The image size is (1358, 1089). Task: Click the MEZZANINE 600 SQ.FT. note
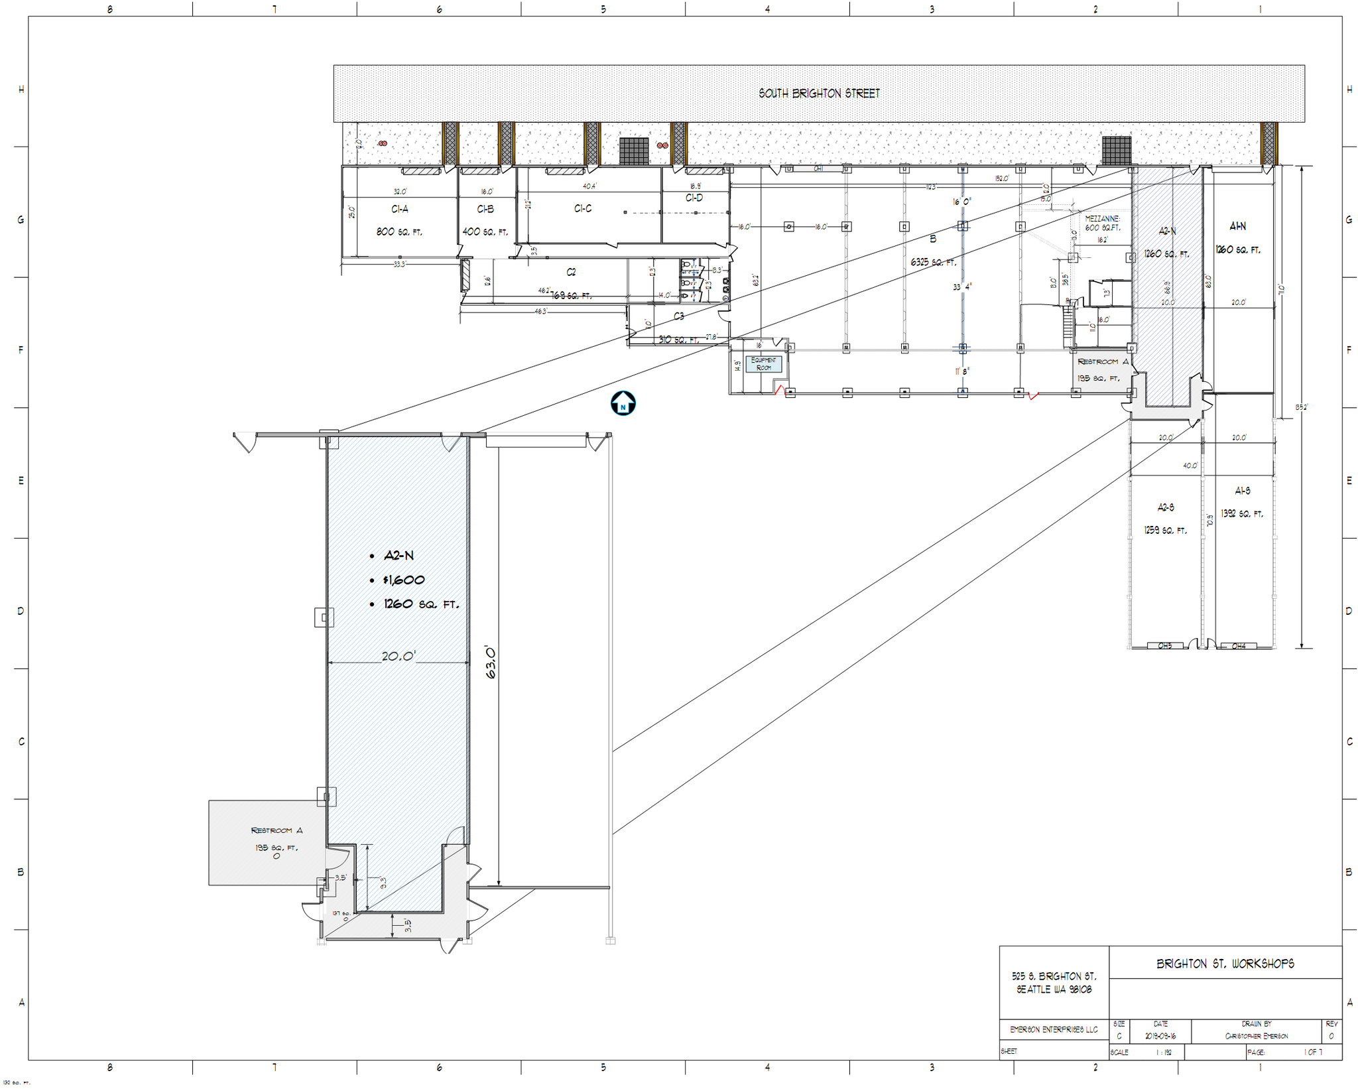[1103, 224]
